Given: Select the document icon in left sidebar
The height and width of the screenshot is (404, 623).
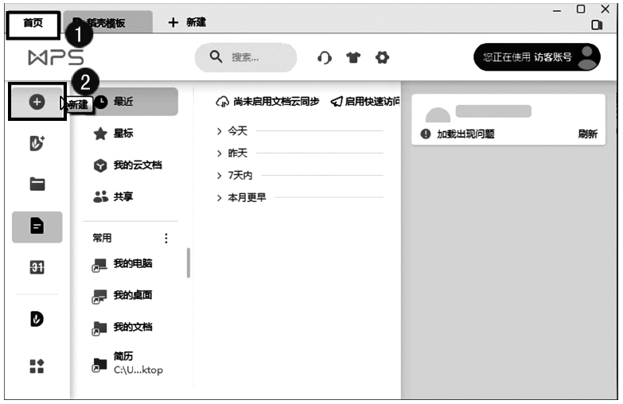Looking at the screenshot, I should 37,227.
